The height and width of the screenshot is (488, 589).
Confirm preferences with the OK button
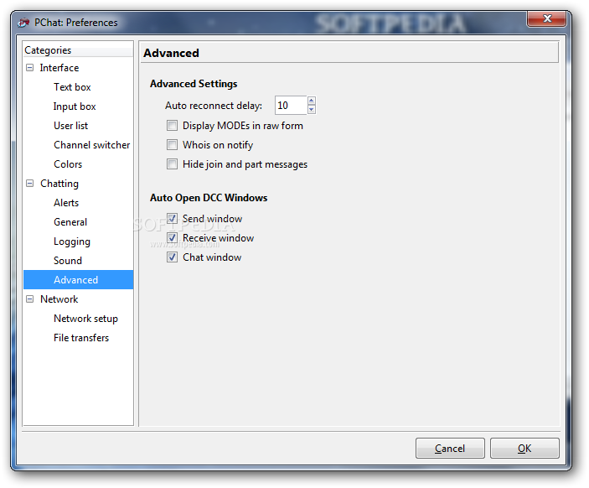pyautogui.click(x=524, y=448)
